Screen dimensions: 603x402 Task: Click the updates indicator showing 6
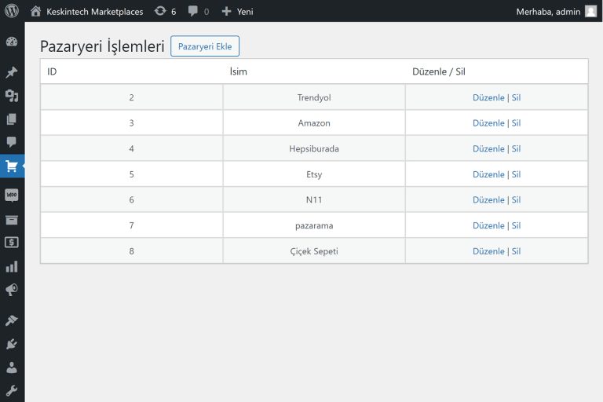pos(165,11)
